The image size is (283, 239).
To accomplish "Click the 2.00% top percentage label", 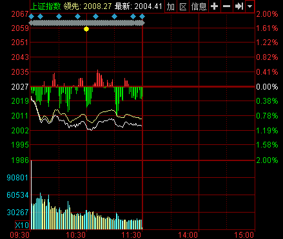I will point(267,14).
